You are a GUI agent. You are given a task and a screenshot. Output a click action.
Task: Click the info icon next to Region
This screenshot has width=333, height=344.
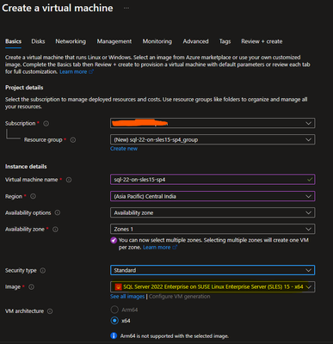(33, 196)
